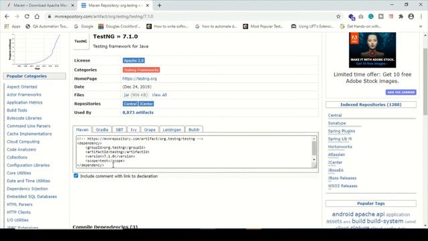This screenshot has height=241, width=428.
Task: Click the View All files link
Action: pyautogui.click(x=159, y=95)
